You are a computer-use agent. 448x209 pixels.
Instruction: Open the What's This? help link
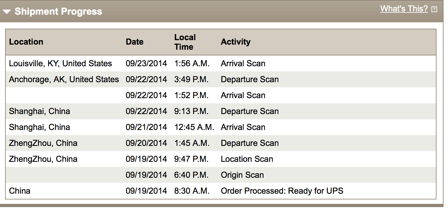tap(404, 9)
